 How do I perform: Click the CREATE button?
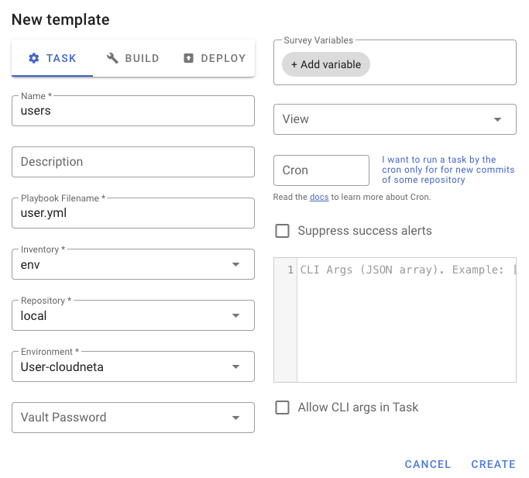coord(493,464)
